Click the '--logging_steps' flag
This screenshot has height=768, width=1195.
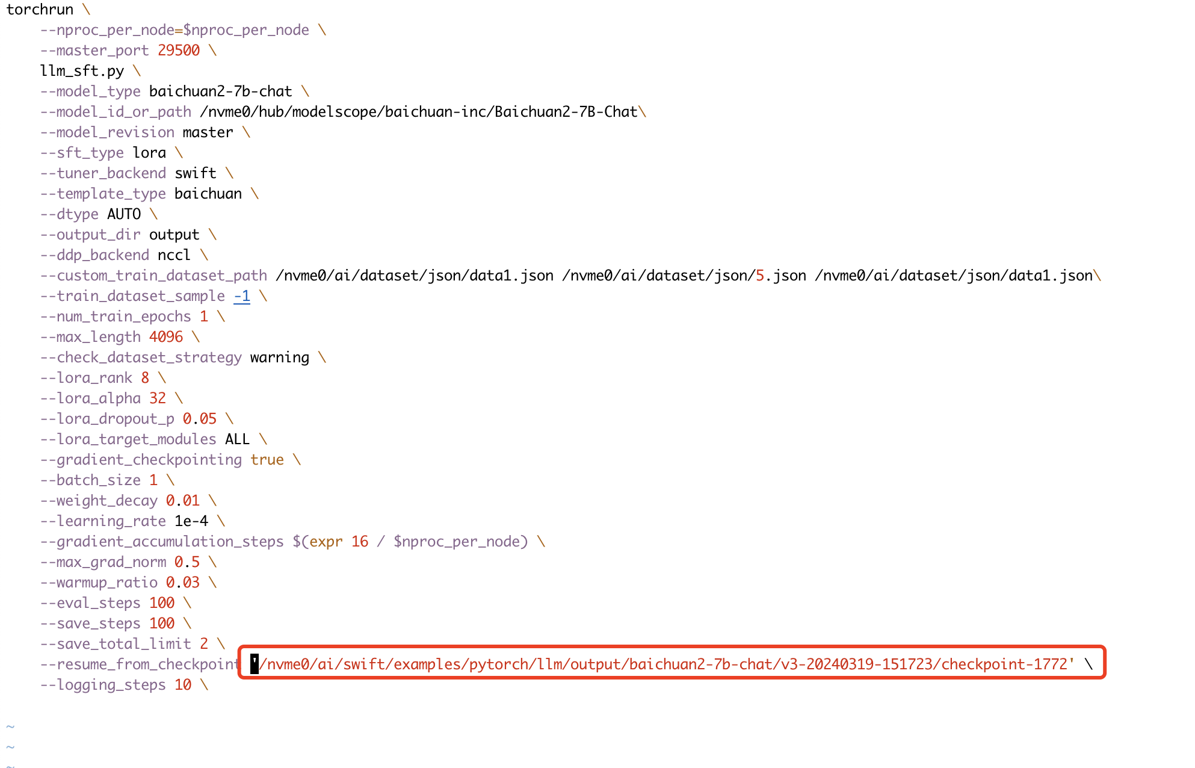tap(103, 685)
